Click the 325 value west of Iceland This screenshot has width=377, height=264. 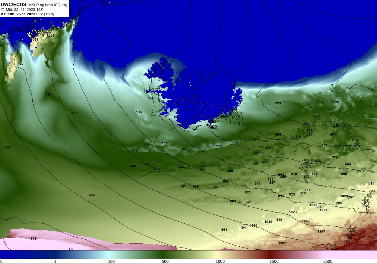pos(151,98)
